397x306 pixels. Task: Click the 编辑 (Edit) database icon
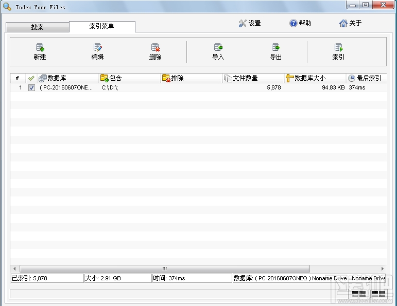coord(97,47)
